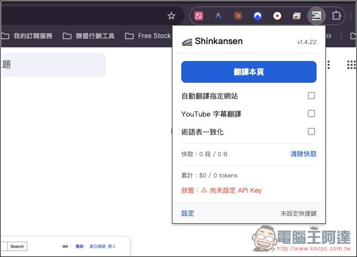Click the rounded search field ending in 題

[53, 65]
